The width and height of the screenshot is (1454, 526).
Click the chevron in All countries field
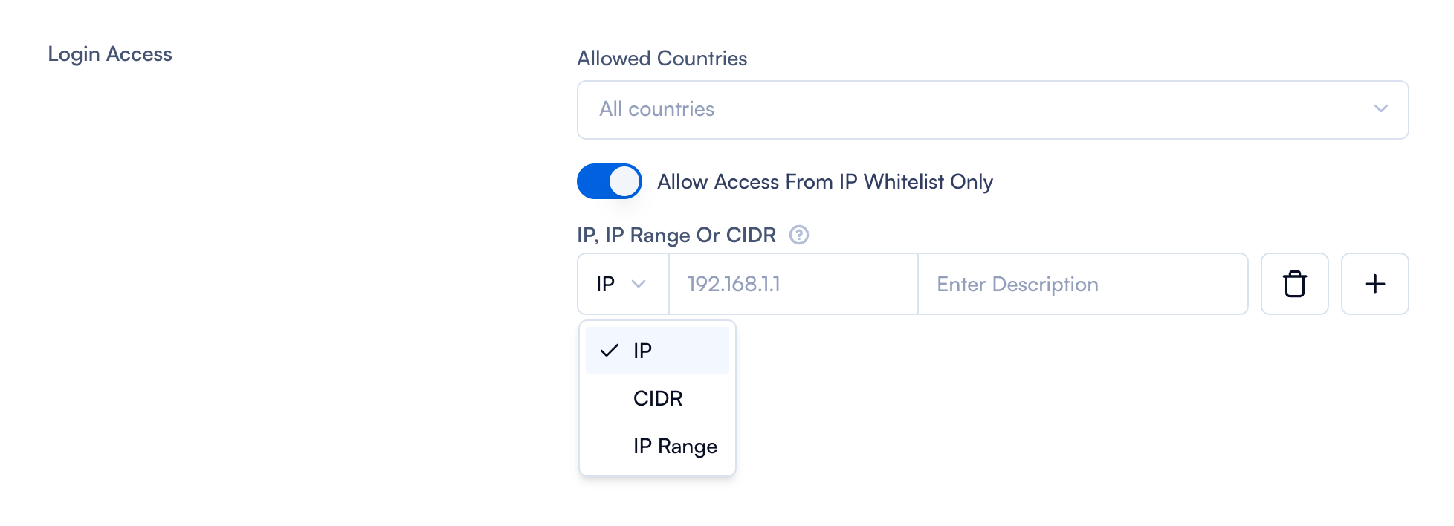tap(1381, 108)
